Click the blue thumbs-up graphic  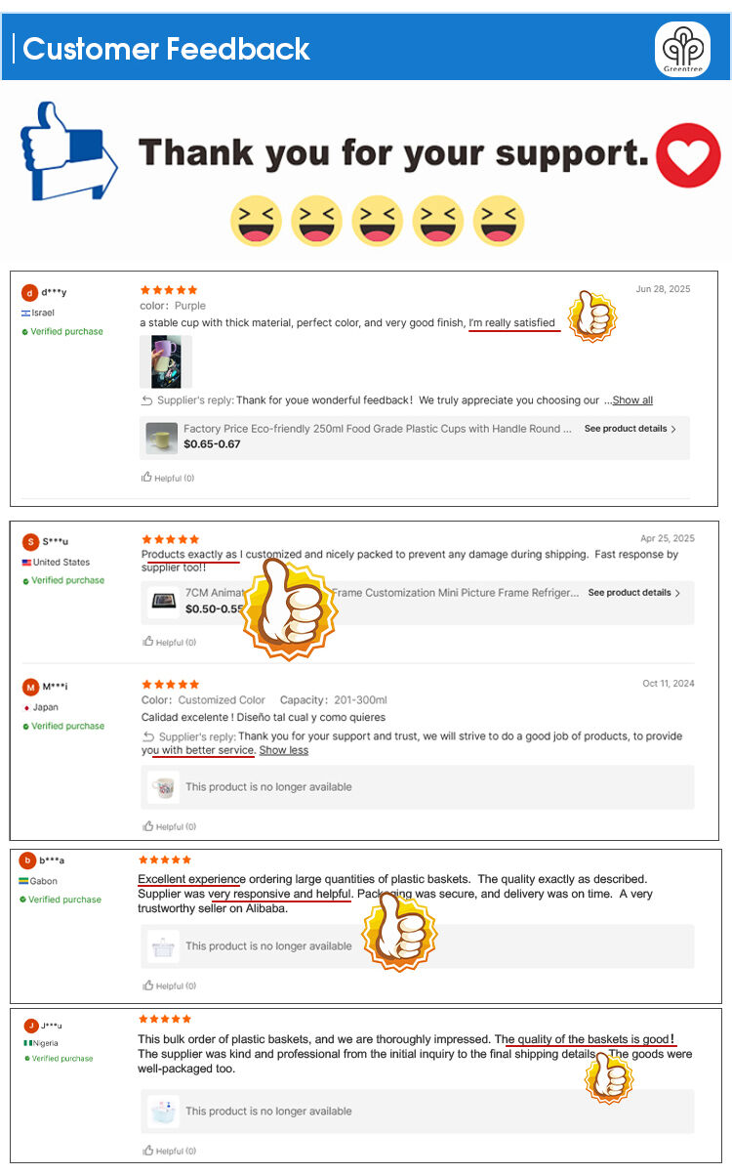(68, 150)
